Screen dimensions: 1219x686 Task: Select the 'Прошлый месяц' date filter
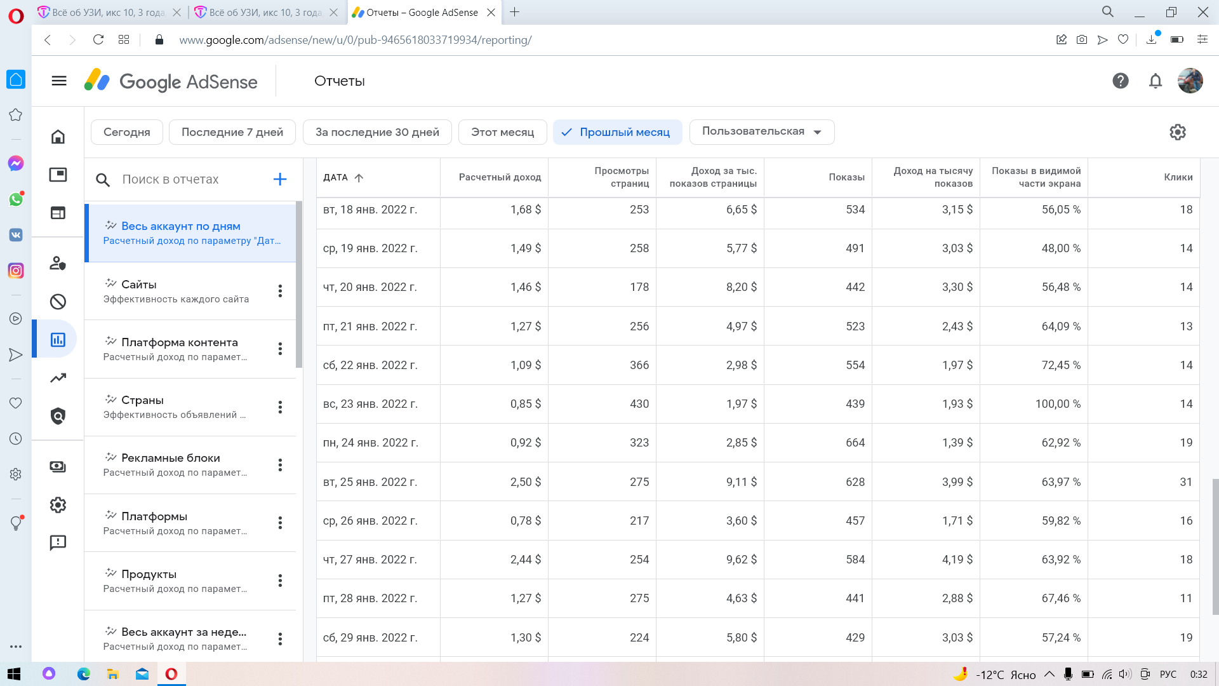tap(617, 132)
